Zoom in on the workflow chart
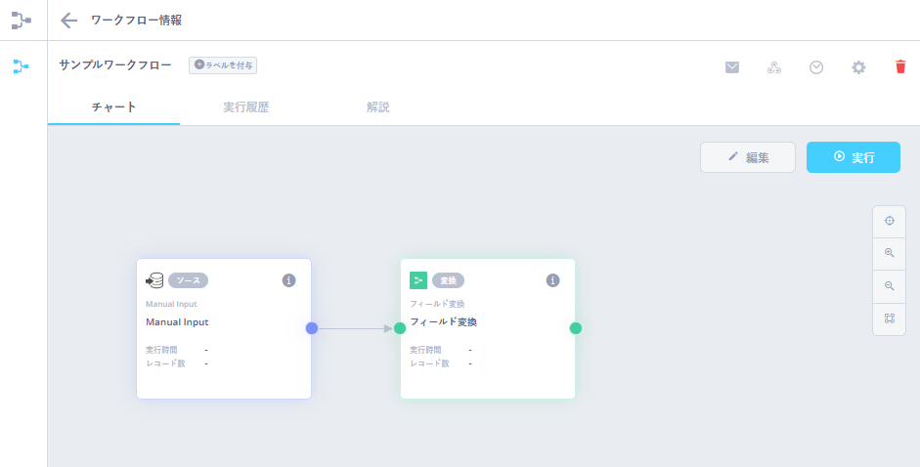 click(889, 253)
